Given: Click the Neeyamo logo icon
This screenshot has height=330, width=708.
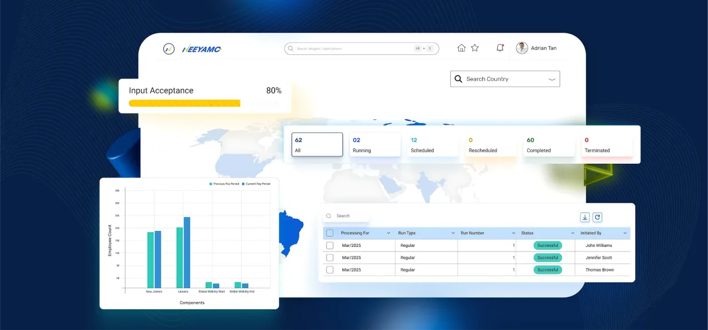Looking at the screenshot, I should [168, 49].
